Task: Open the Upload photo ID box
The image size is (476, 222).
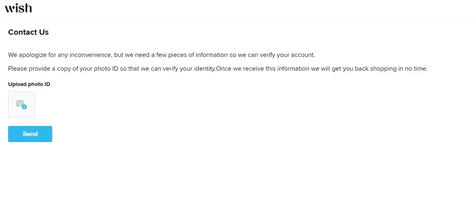Action: point(21,105)
